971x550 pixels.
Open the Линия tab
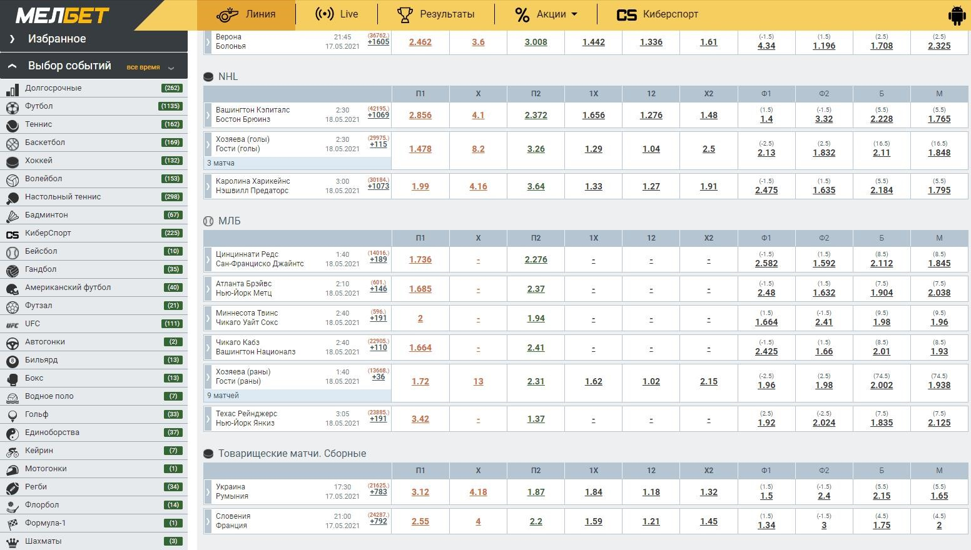pyautogui.click(x=246, y=14)
